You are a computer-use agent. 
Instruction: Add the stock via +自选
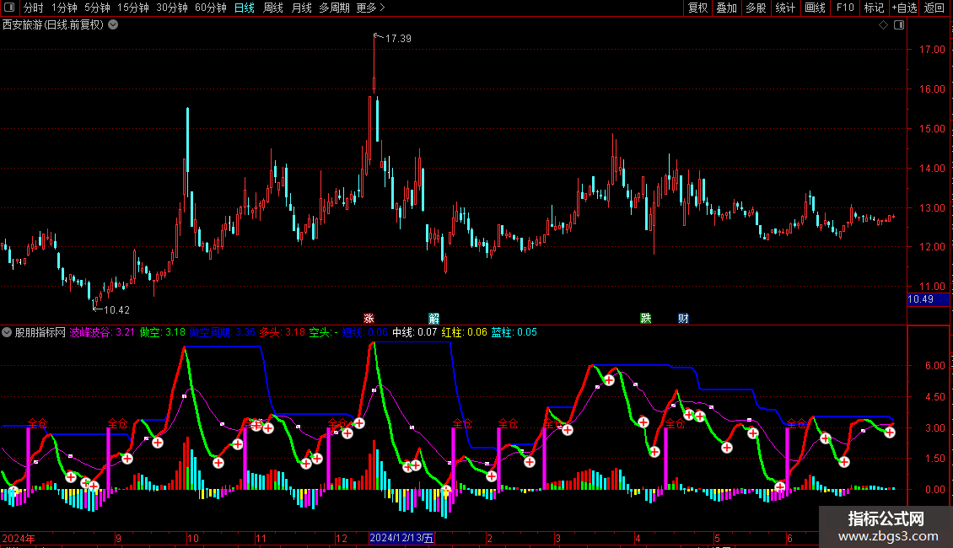pyautogui.click(x=903, y=8)
